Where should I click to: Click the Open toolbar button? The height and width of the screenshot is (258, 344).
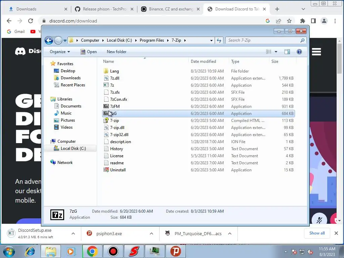coord(89,52)
